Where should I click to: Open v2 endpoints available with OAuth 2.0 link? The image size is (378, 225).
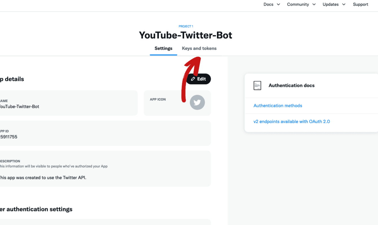click(292, 121)
